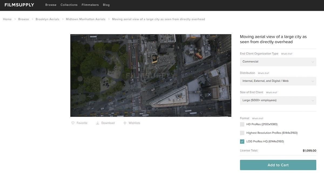Check Highest Resolution ProRes (6144x3160) option
The height and width of the screenshot is (180, 324).
tap(242, 133)
